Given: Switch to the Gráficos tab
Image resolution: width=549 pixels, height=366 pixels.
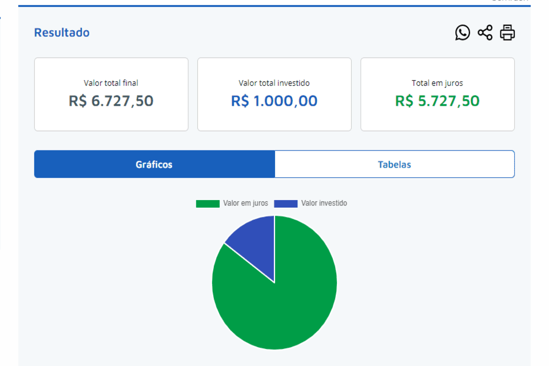Looking at the screenshot, I should 154,165.
